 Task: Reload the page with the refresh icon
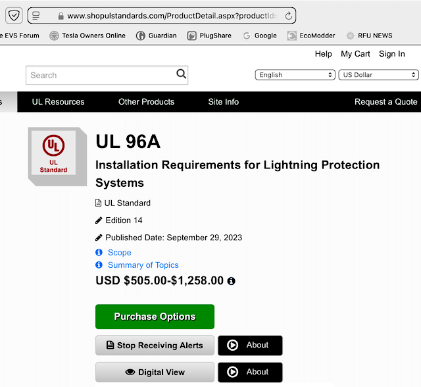coord(288,16)
